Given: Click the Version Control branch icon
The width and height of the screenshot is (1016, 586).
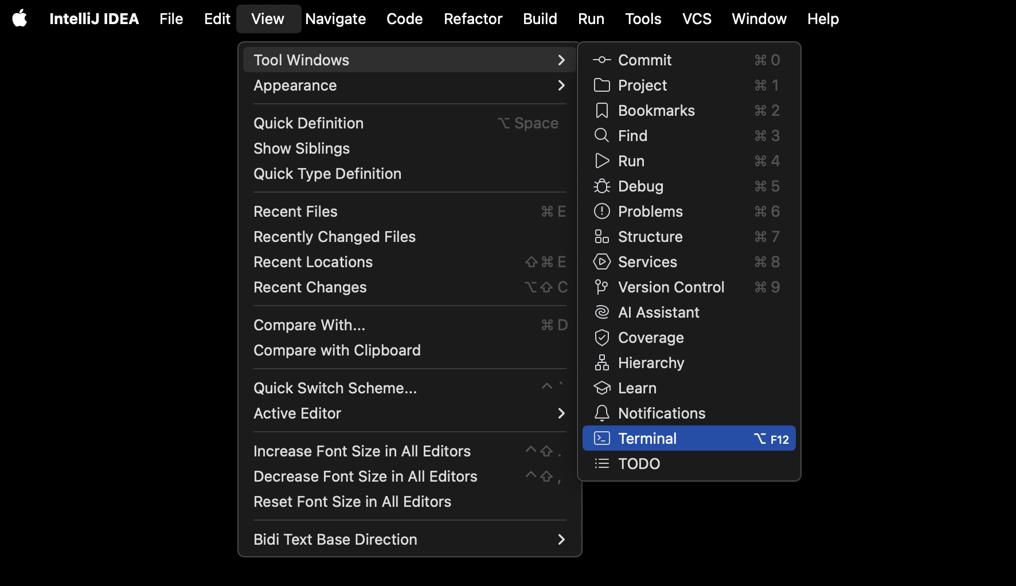Looking at the screenshot, I should (601, 287).
